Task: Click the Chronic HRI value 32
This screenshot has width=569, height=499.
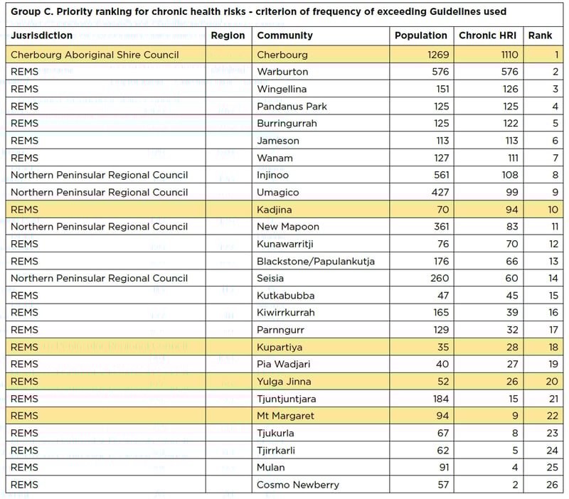Action: (x=512, y=330)
